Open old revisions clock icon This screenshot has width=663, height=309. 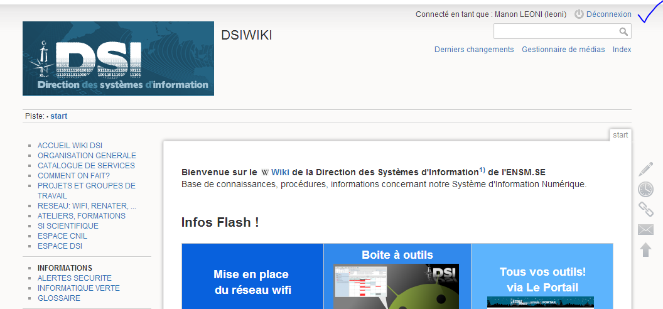[x=645, y=189]
